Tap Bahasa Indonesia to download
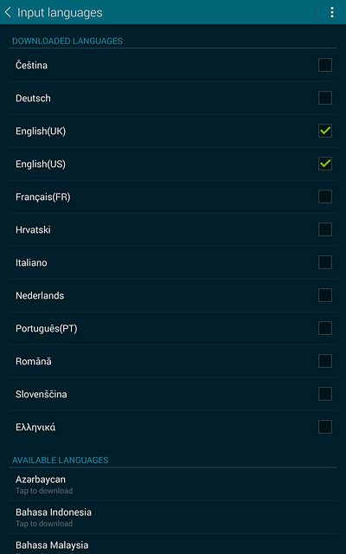 [173, 518]
